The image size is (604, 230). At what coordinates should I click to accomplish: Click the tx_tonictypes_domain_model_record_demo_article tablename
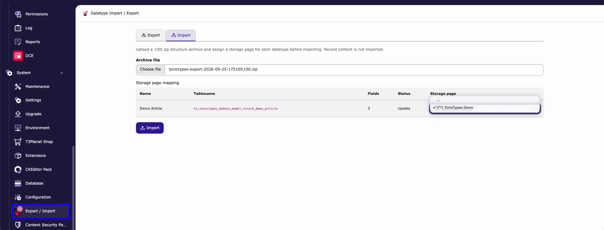tap(235, 109)
